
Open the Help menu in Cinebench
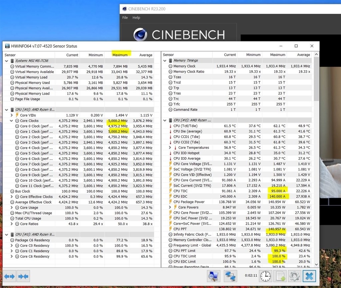click(x=136, y=18)
